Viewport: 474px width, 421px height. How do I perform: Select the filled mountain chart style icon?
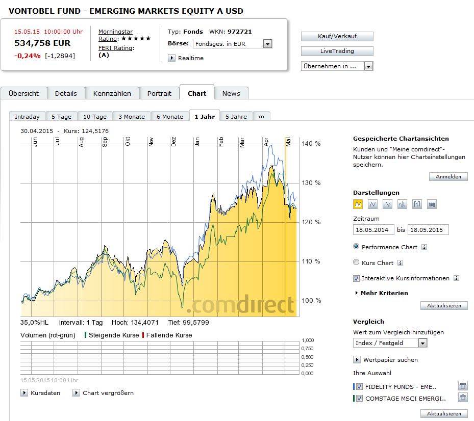click(x=358, y=204)
